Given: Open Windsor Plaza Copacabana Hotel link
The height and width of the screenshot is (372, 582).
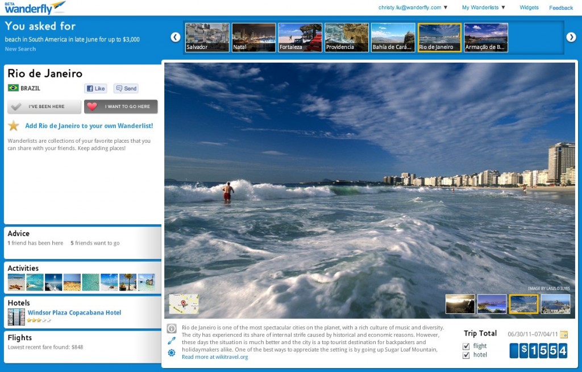Looking at the screenshot, I should (x=74, y=312).
